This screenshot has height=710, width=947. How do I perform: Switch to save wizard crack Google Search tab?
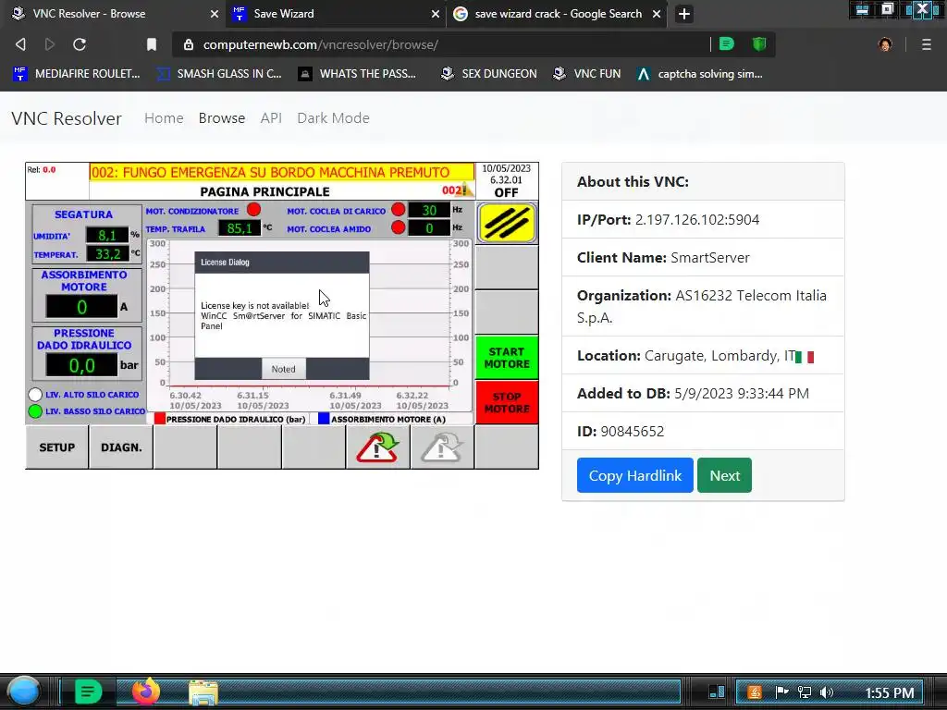(x=557, y=14)
